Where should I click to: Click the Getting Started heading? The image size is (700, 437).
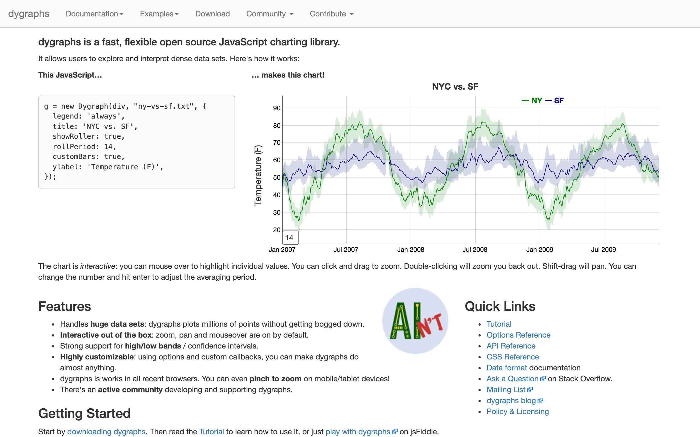pos(84,413)
